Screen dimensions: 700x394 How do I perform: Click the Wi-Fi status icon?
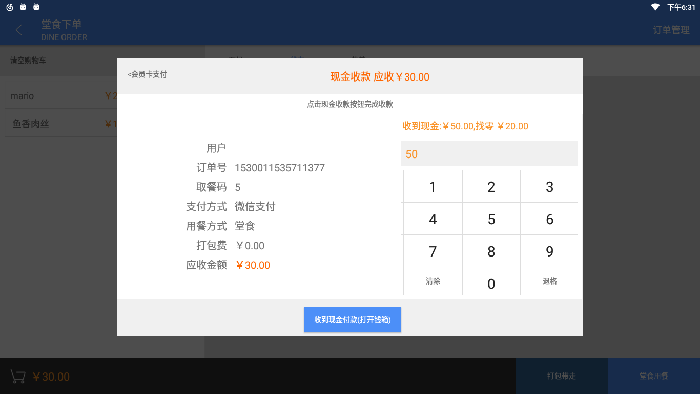[x=655, y=7]
